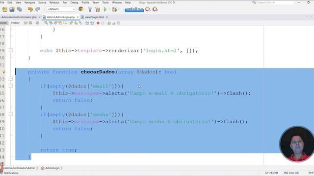Start macro recording with red circle

tap(98, 23)
